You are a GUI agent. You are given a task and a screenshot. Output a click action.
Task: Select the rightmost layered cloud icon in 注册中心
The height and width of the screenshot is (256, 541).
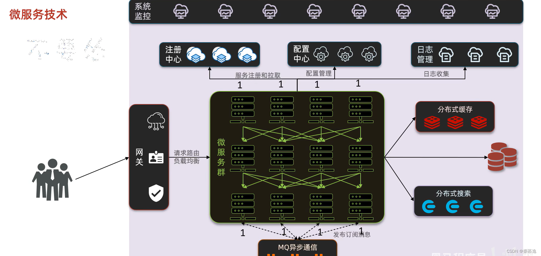(x=247, y=55)
